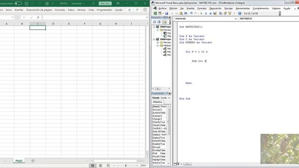This screenshot has height=168, width=299.
Task: Toggle folders icon in Project panel
Action: [164, 22]
